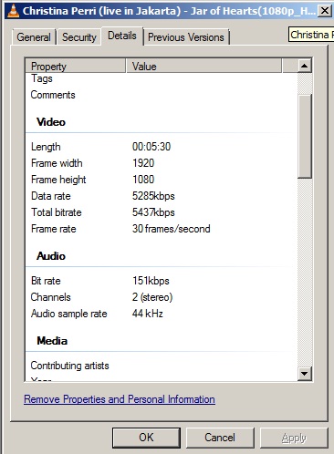Select the 1080 frame height value
Image resolution: width=334 pixels, height=454 pixels.
point(143,180)
